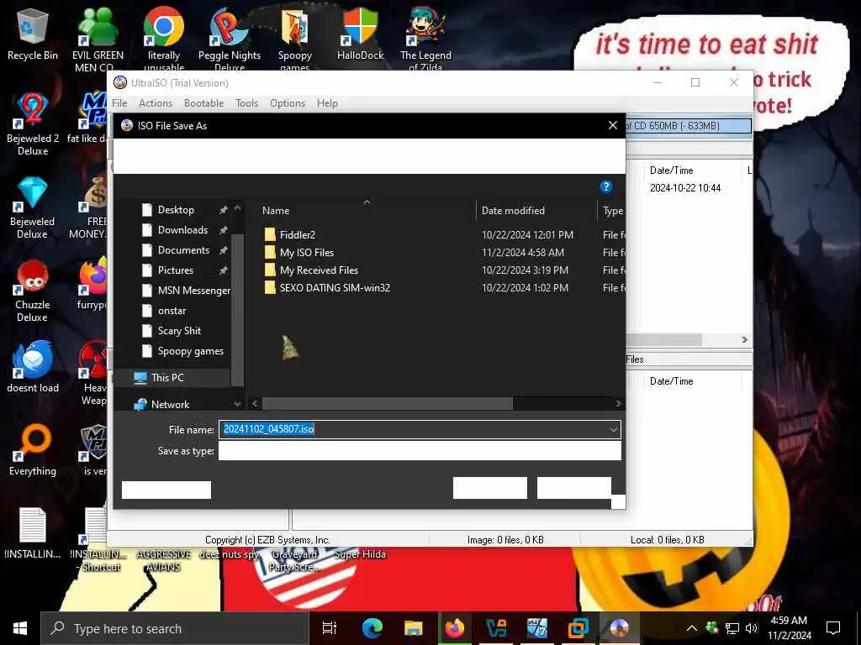This screenshot has width=861, height=645.
Task: Select Pictures in the navigation pane
Action: pyautogui.click(x=176, y=270)
